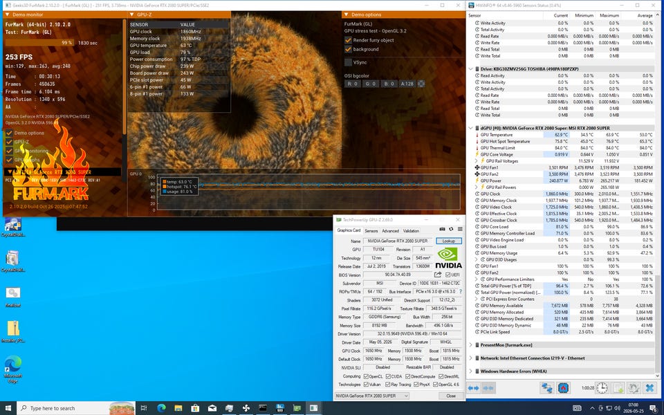The image size is (664, 415).
Task: Switch to Sensors tab in GPU-Z
Action: (x=371, y=231)
